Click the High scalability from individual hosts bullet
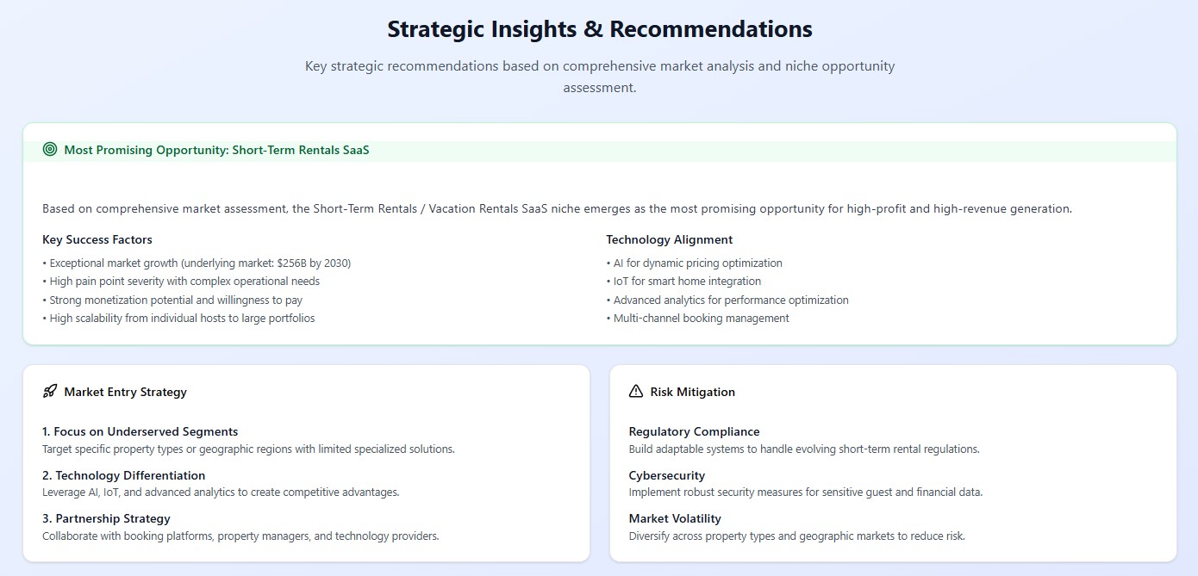The image size is (1198, 576). [x=182, y=319]
